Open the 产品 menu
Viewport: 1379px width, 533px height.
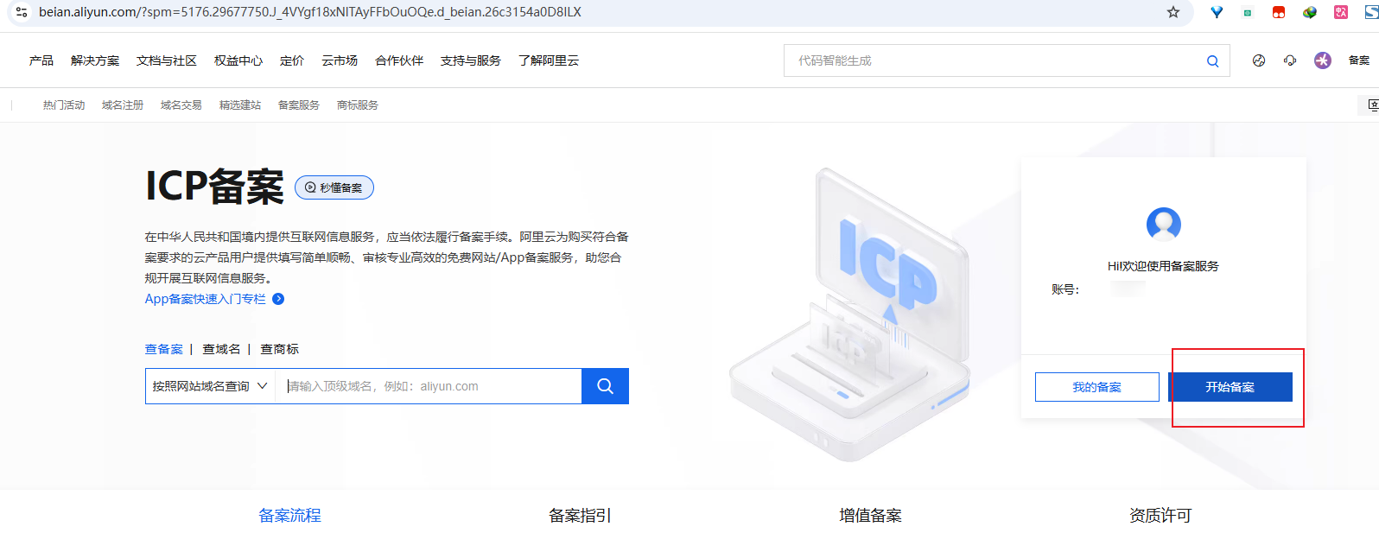point(41,60)
